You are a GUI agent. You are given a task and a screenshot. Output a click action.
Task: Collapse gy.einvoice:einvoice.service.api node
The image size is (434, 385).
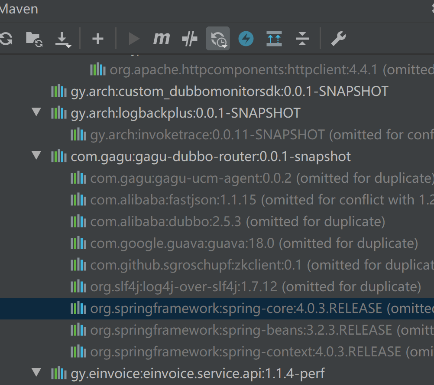36,372
